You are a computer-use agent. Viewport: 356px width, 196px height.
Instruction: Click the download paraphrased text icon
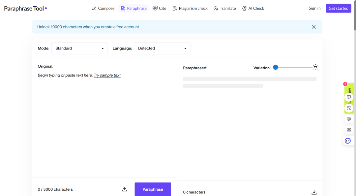pos(314,192)
